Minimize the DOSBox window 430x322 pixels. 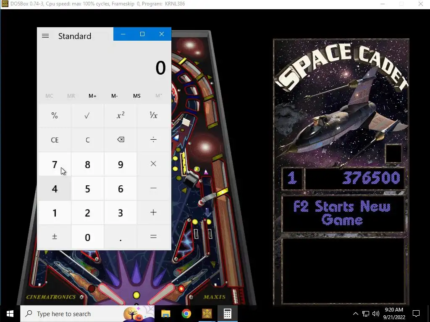pos(383,4)
